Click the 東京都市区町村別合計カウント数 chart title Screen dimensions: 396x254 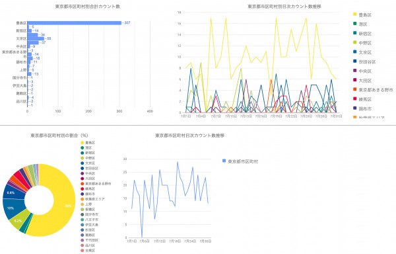pos(88,7)
